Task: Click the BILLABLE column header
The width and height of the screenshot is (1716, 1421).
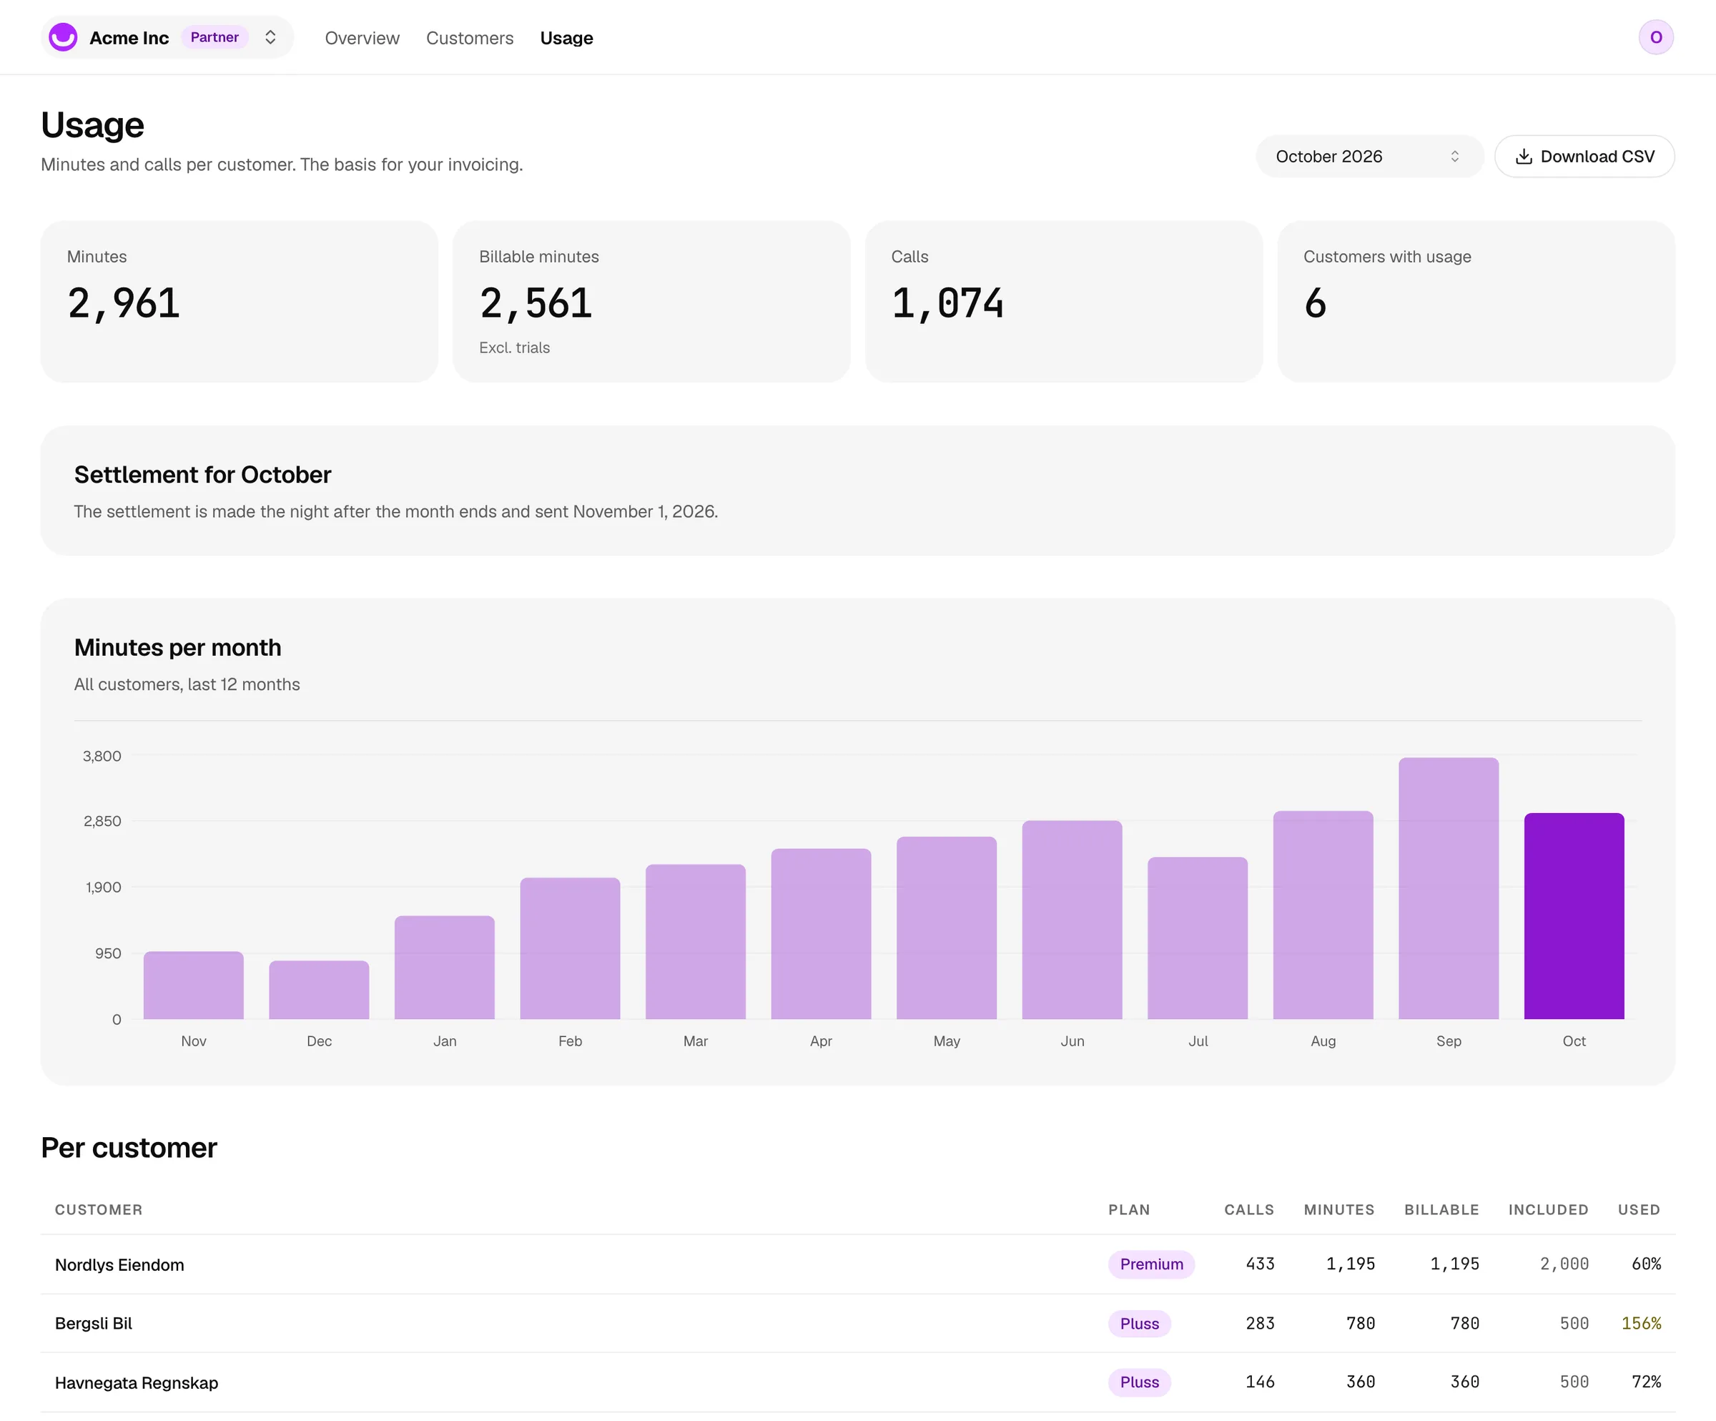Action: click(1441, 1209)
